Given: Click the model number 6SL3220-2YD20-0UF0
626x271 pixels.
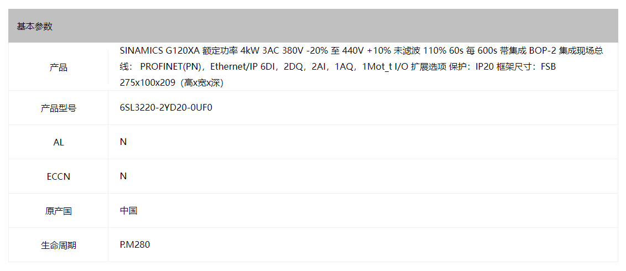Looking at the screenshot, I should pyautogui.click(x=166, y=107).
